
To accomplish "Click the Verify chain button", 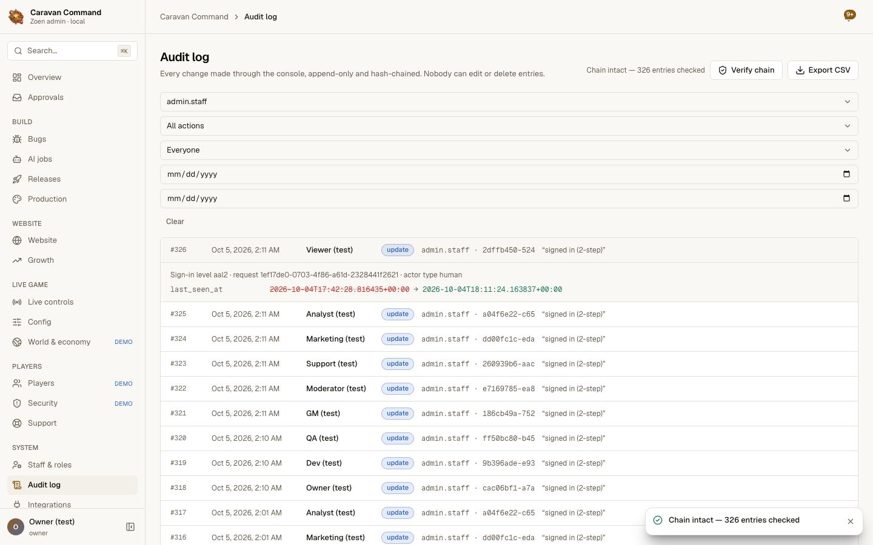I will pos(746,70).
